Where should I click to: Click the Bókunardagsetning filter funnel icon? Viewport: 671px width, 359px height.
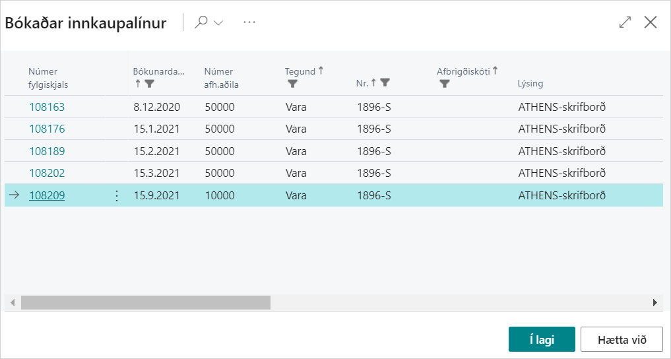(150, 84)
